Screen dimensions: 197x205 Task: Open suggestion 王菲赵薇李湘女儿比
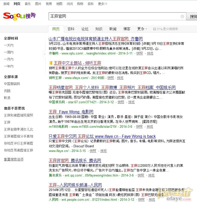point(18,129)
